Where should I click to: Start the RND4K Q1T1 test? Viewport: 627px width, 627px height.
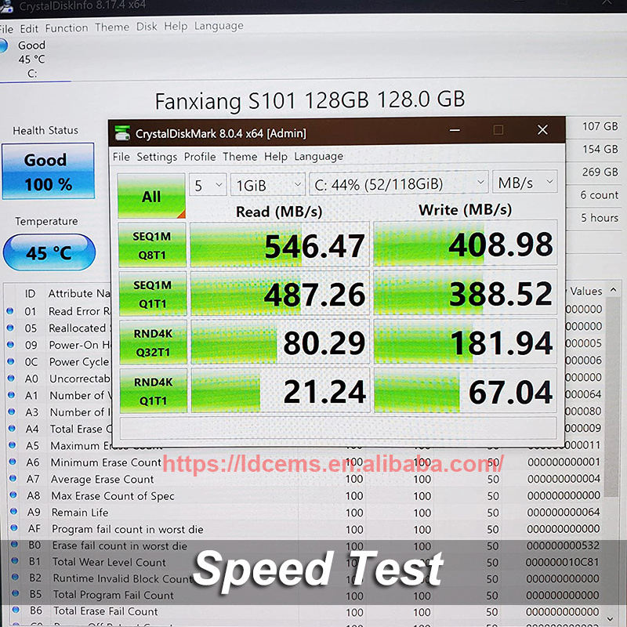154,390
